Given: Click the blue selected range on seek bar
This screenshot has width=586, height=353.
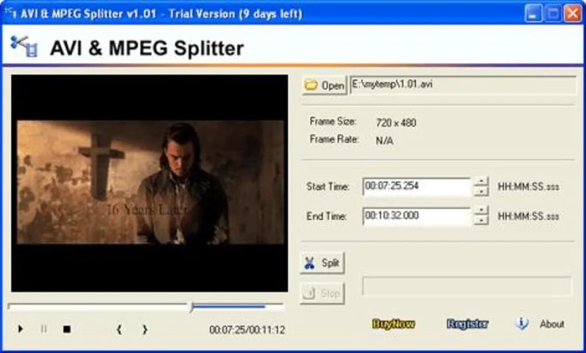Looking at the screenshot, I should [x=229, y=306].
